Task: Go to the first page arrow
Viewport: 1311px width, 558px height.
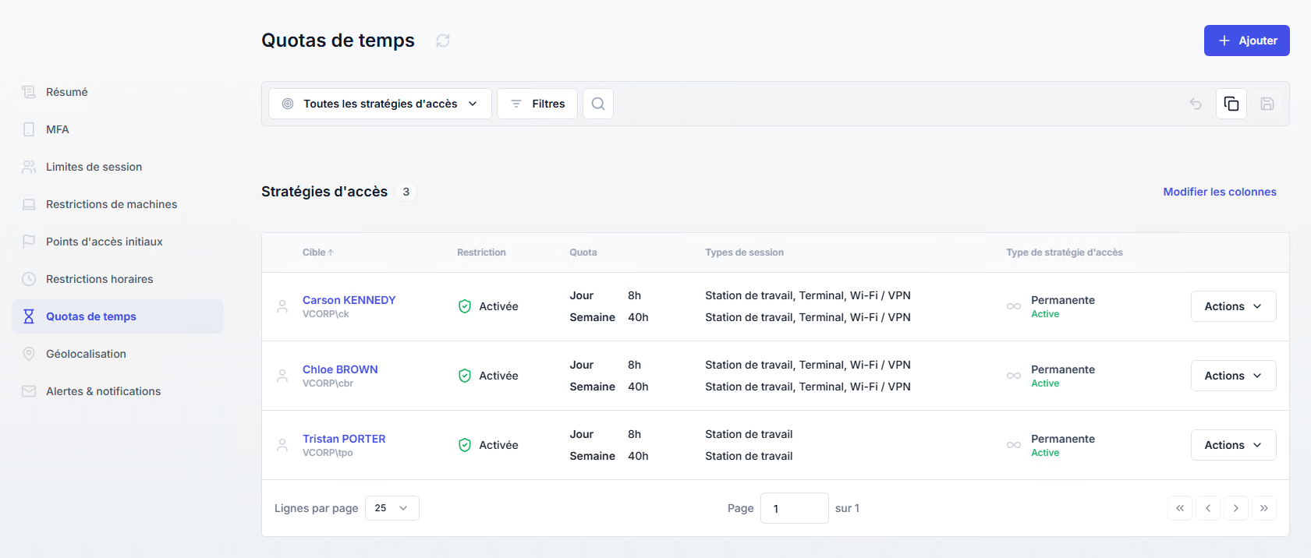Action: coord(1180,508)
